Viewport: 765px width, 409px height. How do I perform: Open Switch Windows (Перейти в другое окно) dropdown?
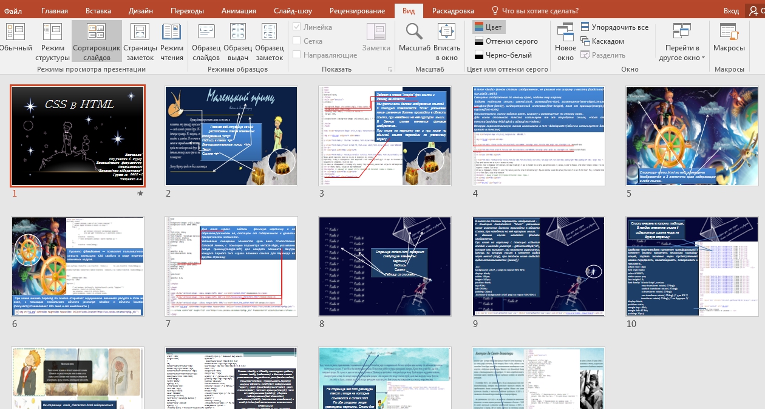[683, 41]
